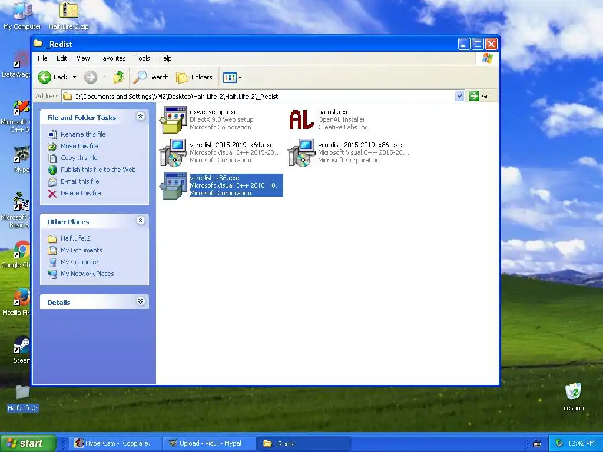
Task: Collapse the File and Folder Tasks panel
Action: (140, 117)
